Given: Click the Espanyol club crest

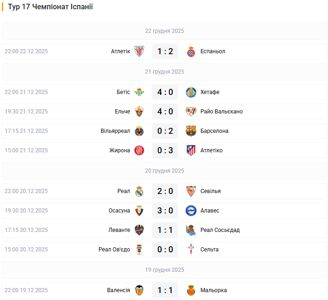Looking at the screenshot, I should pyautogui.click(x=191, y=51).
